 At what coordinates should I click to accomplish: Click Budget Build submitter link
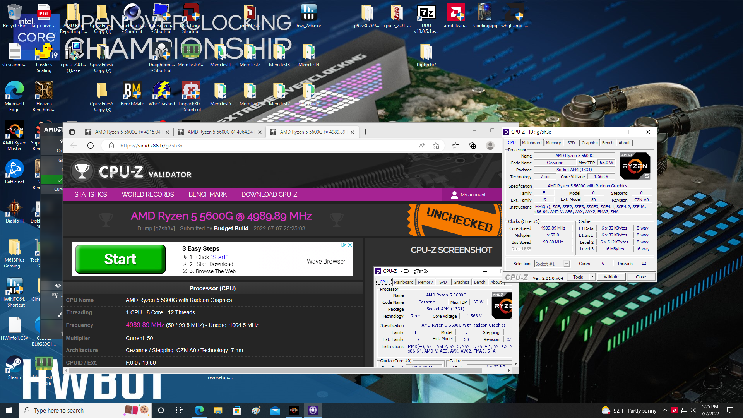[231, 228]
